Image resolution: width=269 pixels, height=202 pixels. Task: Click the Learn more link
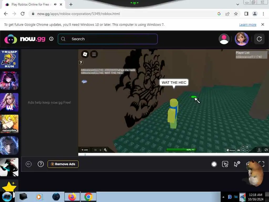tap(248, 25)
